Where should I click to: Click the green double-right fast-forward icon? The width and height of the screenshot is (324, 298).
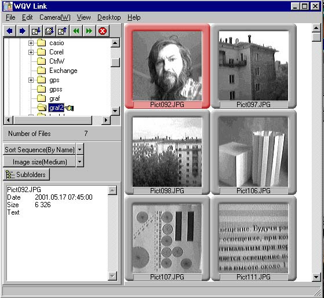click(x=89, y=31)
